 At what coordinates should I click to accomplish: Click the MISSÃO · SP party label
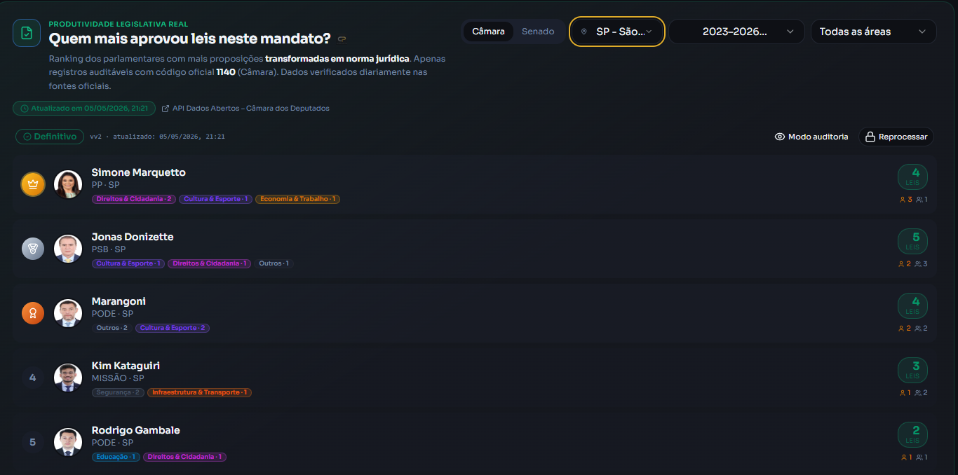[118, 378]
